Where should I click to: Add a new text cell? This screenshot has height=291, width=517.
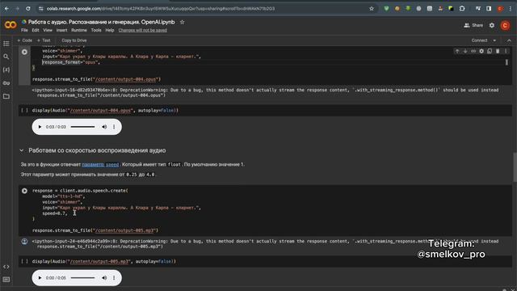[44, 40]
